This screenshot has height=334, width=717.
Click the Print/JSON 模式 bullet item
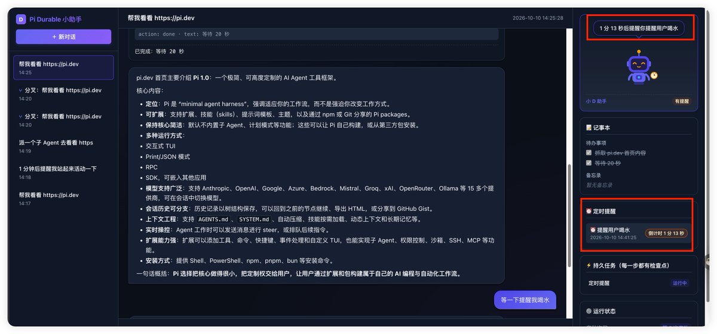(x=168, y=157)
